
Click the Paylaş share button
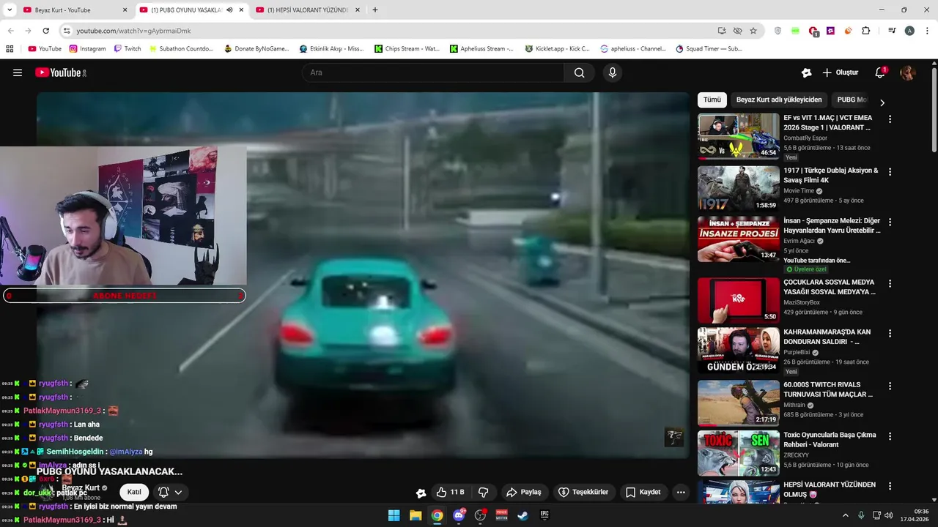(524, 493)
